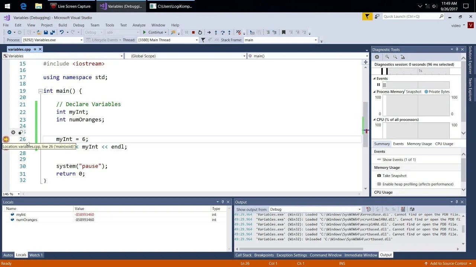This screenshot has height=267, width=476.
Task: Click the bookmark icon in toolbar
Action: coord(283,32)
